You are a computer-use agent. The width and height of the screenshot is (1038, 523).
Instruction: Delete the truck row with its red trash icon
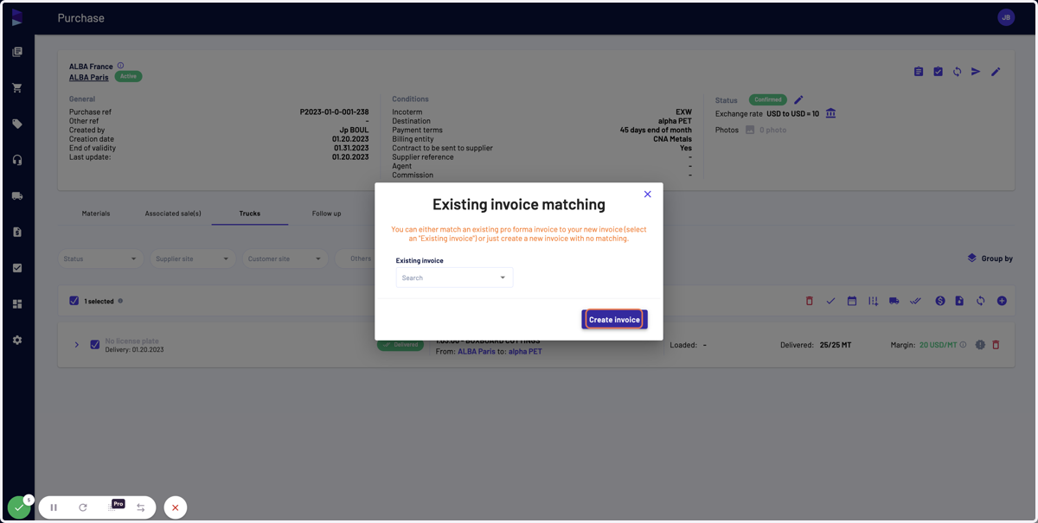pos(996,345)
